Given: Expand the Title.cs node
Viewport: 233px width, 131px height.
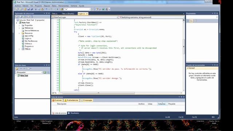Looking at the screenshot, I should pyautogui.click(x=19, y=49).
